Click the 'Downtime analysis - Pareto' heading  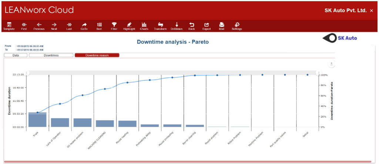point(173,42)
